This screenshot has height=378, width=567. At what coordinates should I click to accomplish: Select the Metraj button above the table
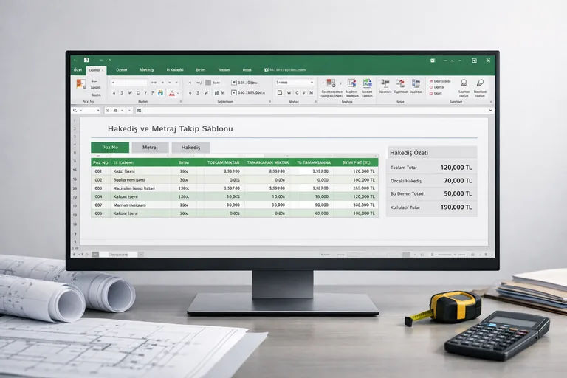point(150,147)
